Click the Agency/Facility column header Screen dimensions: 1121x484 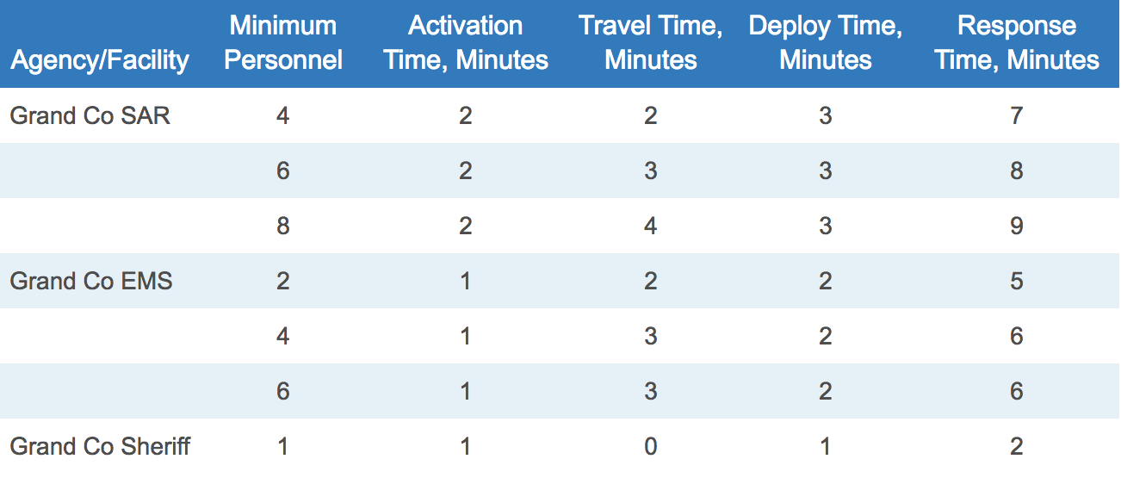point(99,60)
